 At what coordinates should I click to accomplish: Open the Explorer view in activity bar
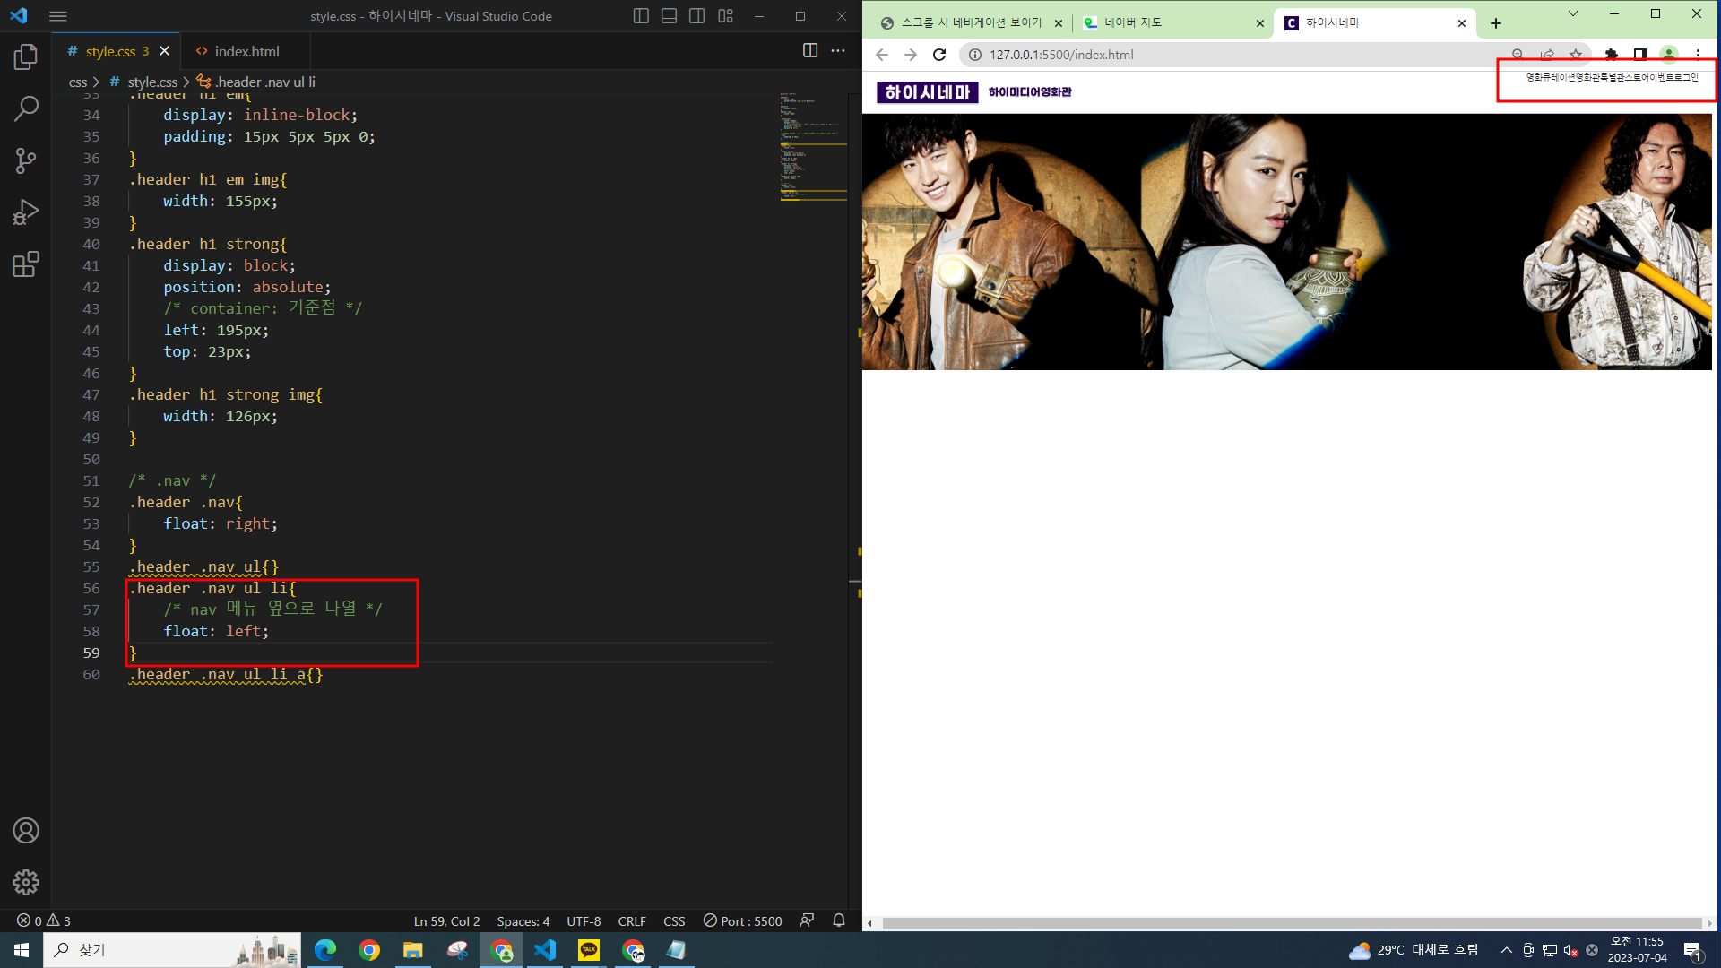(x=26, y=57)
